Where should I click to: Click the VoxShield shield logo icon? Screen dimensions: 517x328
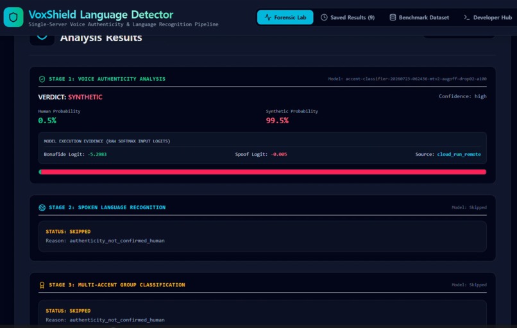click(x=13, y=17)
